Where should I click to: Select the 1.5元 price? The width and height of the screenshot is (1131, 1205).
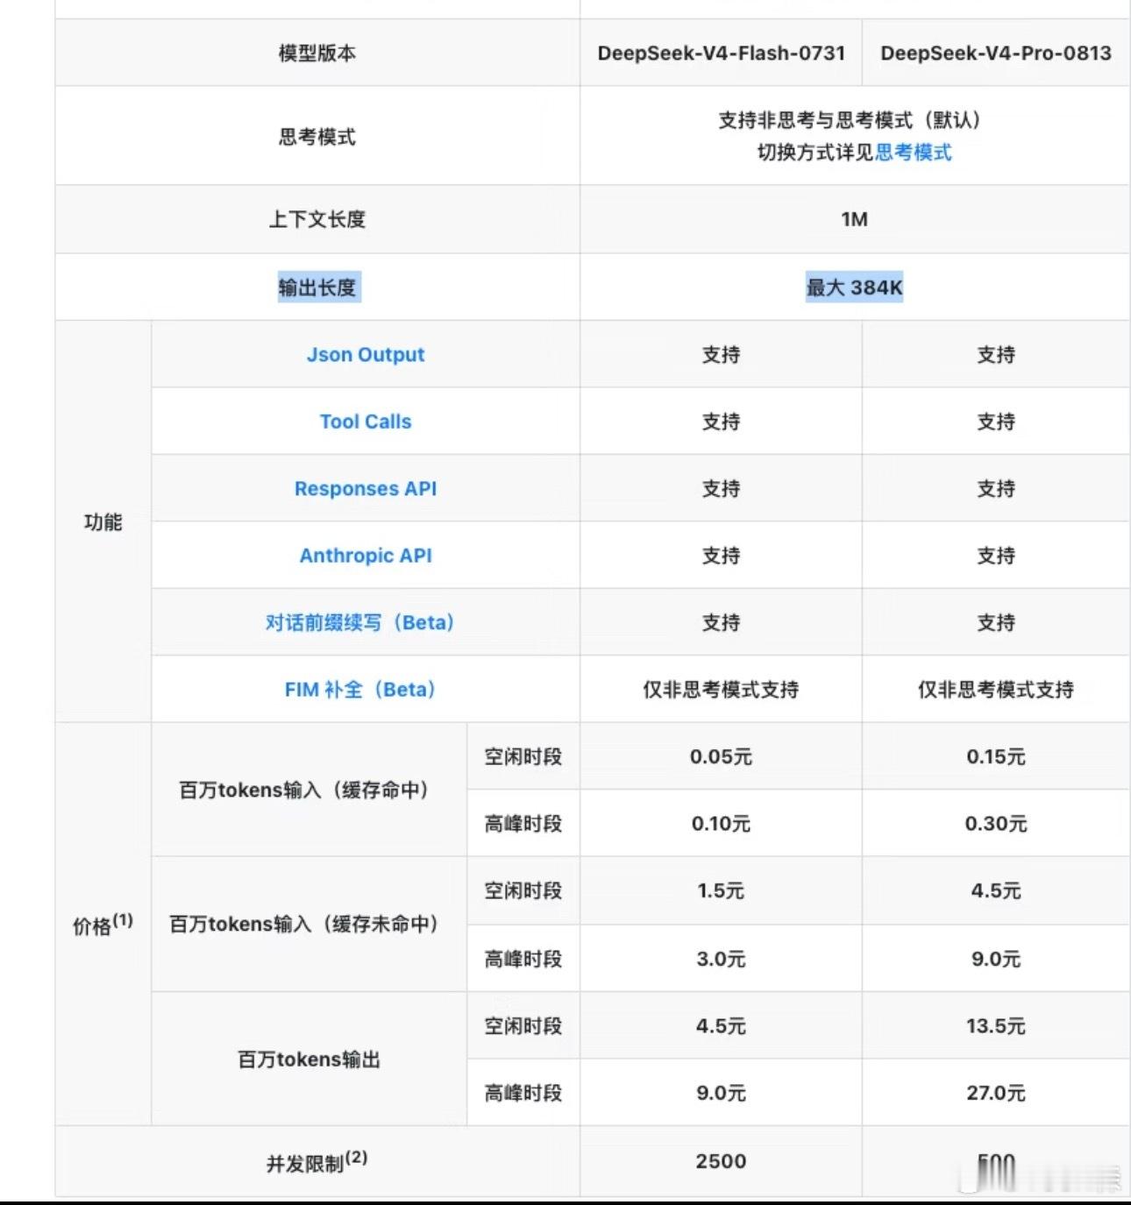point(722,891)
